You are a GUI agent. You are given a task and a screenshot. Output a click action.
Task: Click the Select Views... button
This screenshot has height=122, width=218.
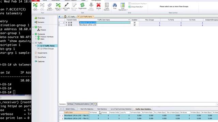71,109
